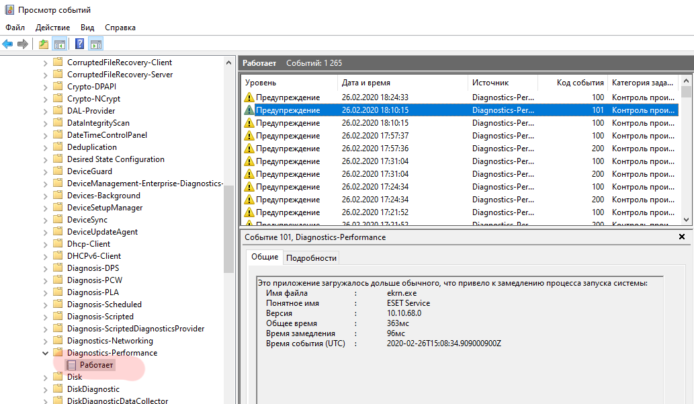Viewport: 694px width, 404px height.
Task: Open the Файл menu
Action: pyautogui.click(x=15, y=28)
